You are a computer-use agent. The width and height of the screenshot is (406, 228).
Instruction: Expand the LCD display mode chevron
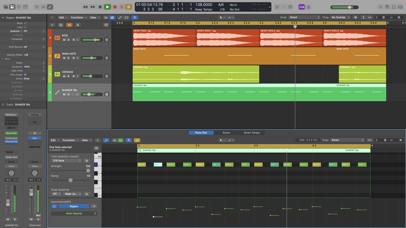[269, 7]
